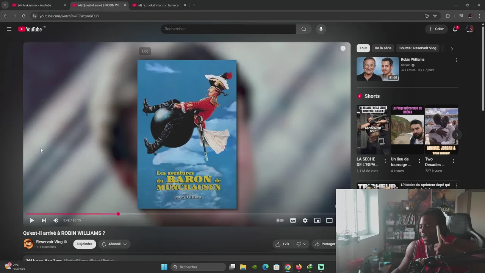Mute the video volume speaker
Image resolution: width=485 pixels, height=273 pixels.
[56, 220]
